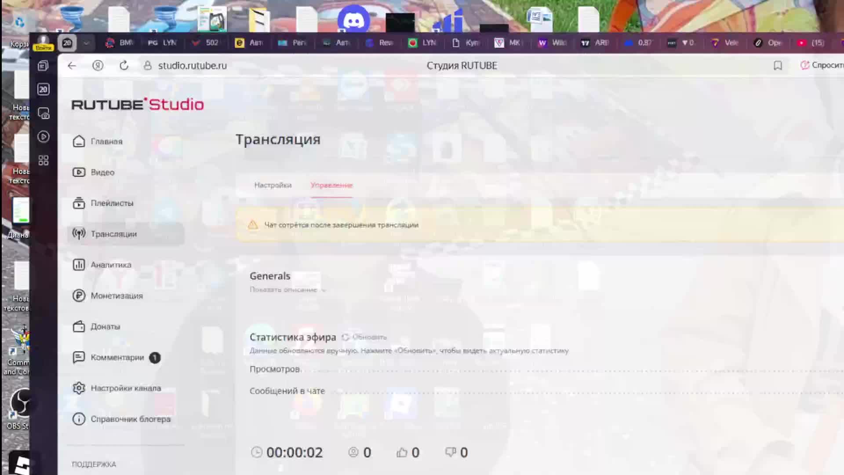Expand Показать описание under Generals

pyautogui.click(x=287, y=290)
